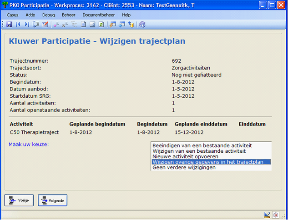Click the 'Aantal openstaande activiteiten:' label

click(50, 110)
